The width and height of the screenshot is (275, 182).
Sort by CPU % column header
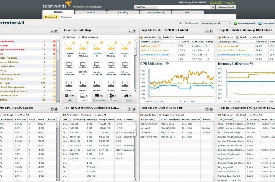pos(184,42)
